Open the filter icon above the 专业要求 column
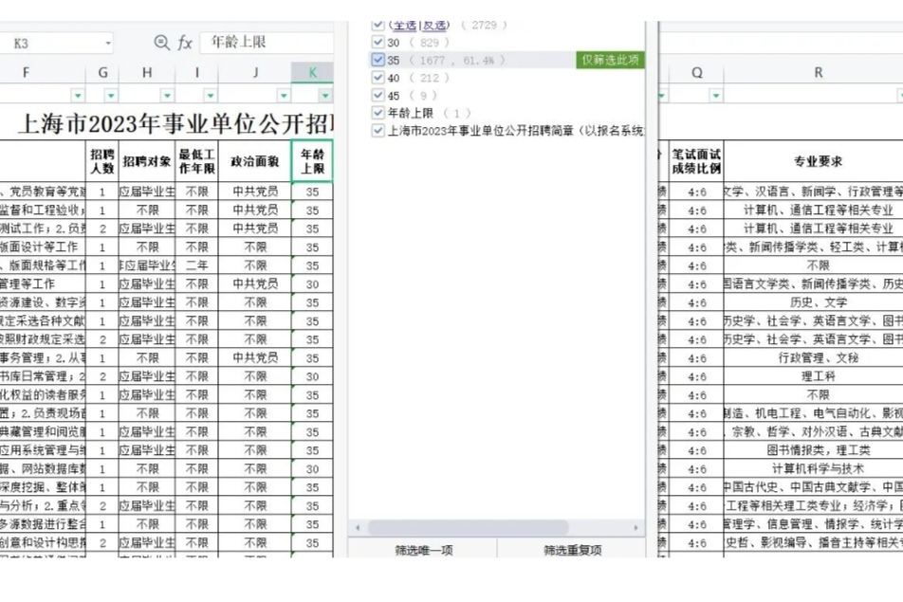 (x=899, y=96)
